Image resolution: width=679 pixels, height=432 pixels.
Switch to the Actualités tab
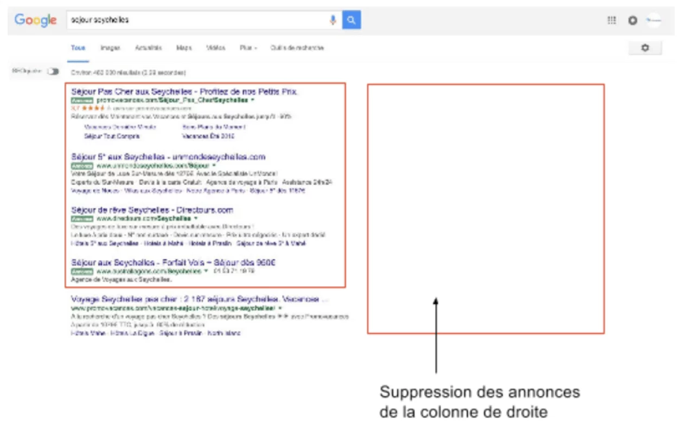149,48
